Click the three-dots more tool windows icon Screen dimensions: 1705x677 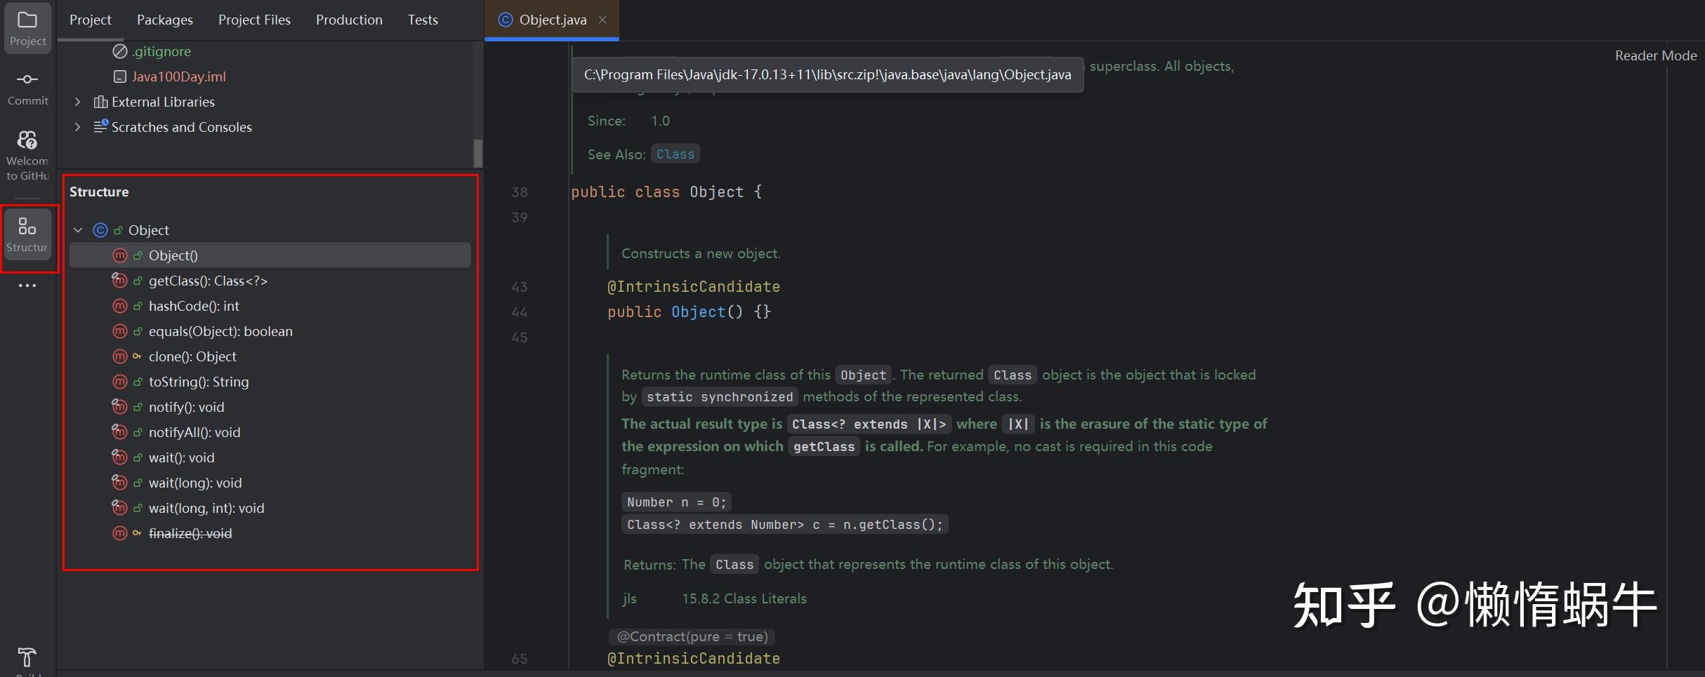click(x=27, y=286)
